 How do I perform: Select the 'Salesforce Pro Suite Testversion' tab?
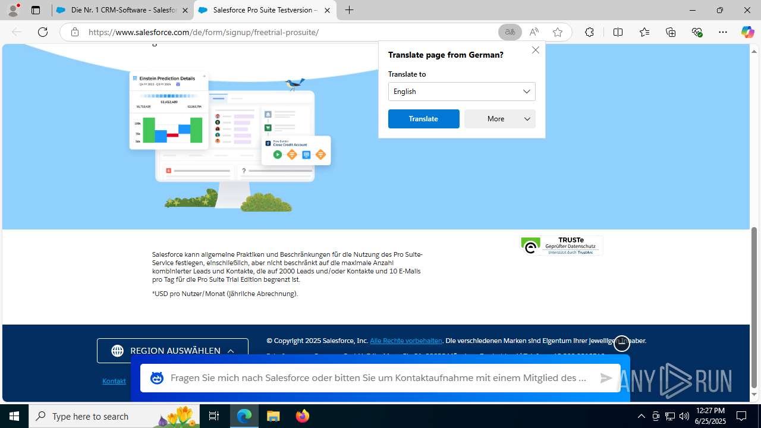point(265,10)
